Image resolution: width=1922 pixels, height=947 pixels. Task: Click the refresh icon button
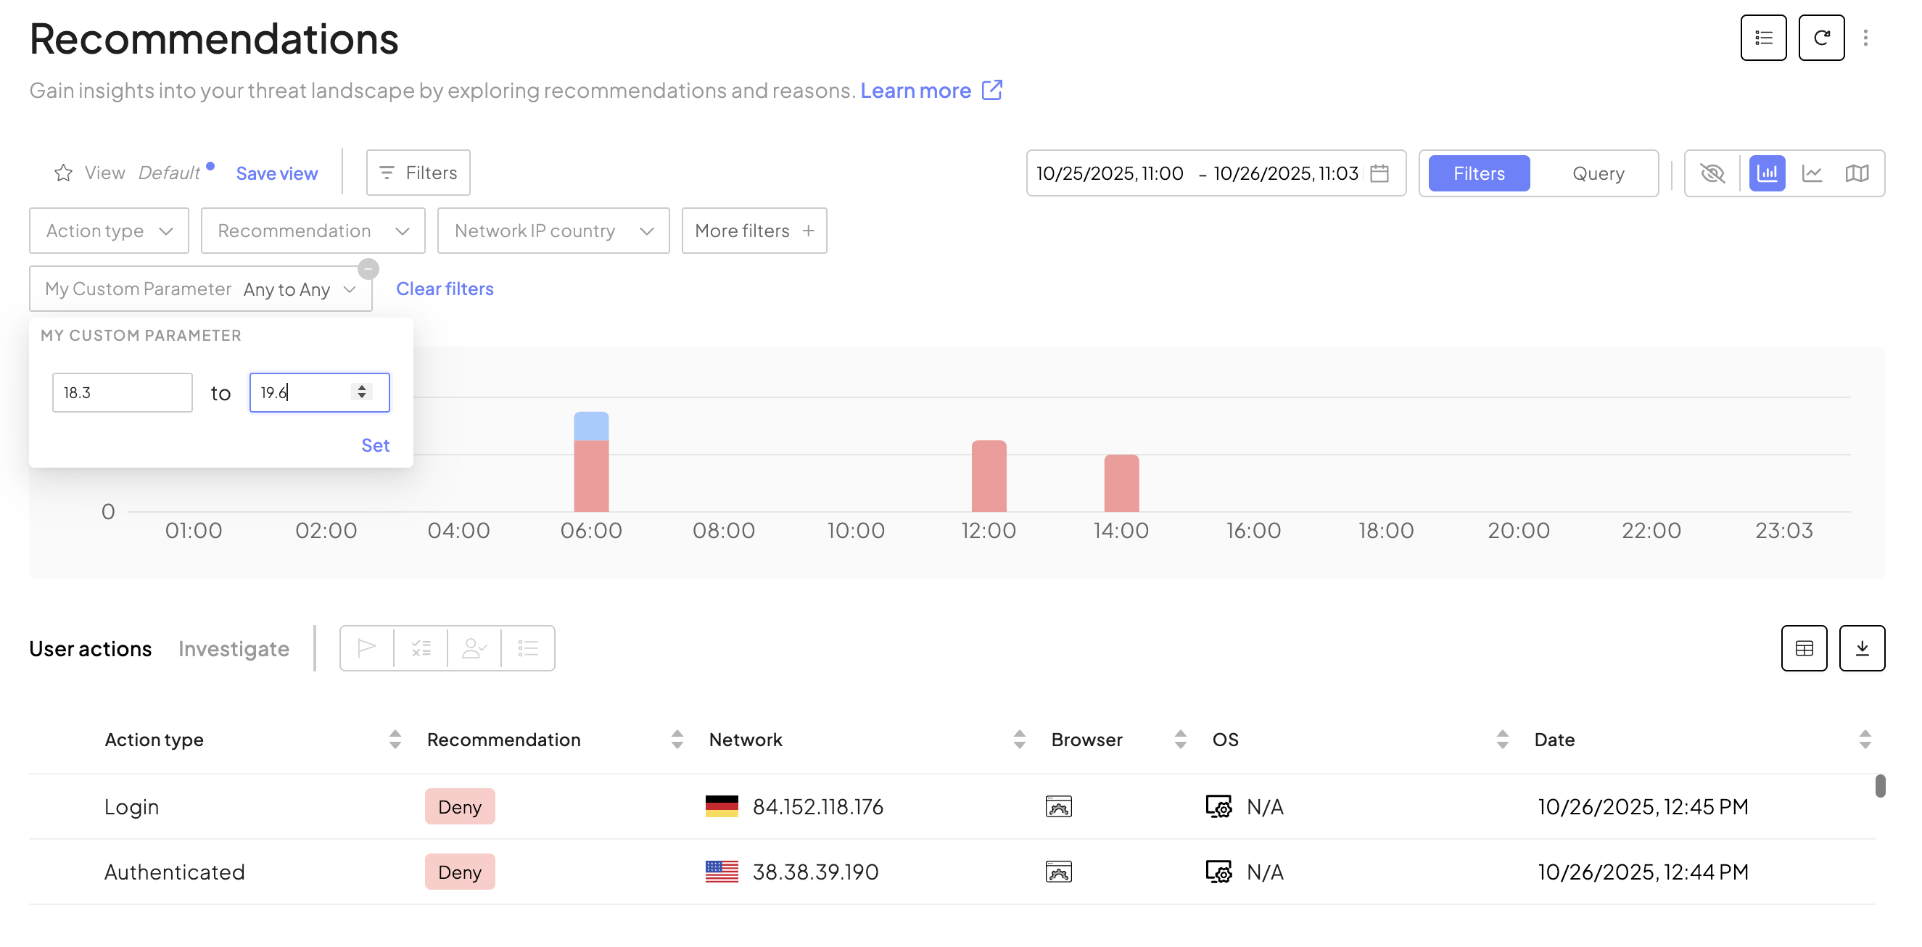tap(1820, 38)
